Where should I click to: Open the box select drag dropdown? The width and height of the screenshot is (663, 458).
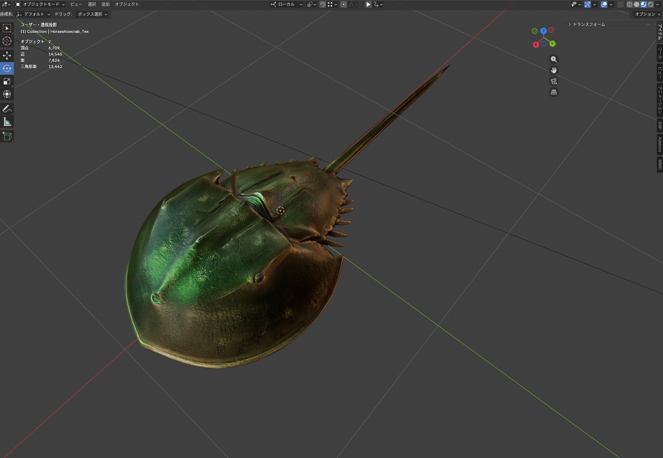tap(92, 14)
